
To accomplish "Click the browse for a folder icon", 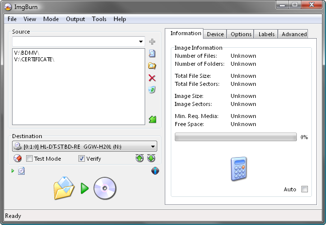I will click(x=152, y=66).
